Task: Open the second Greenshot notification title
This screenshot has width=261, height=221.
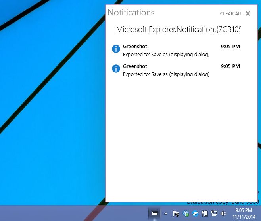Action: [x=135, y=66]
